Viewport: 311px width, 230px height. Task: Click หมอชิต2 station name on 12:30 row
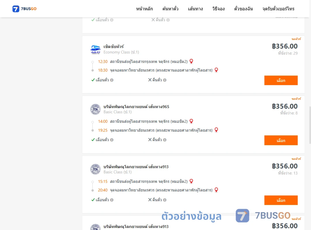click(149, 62)
